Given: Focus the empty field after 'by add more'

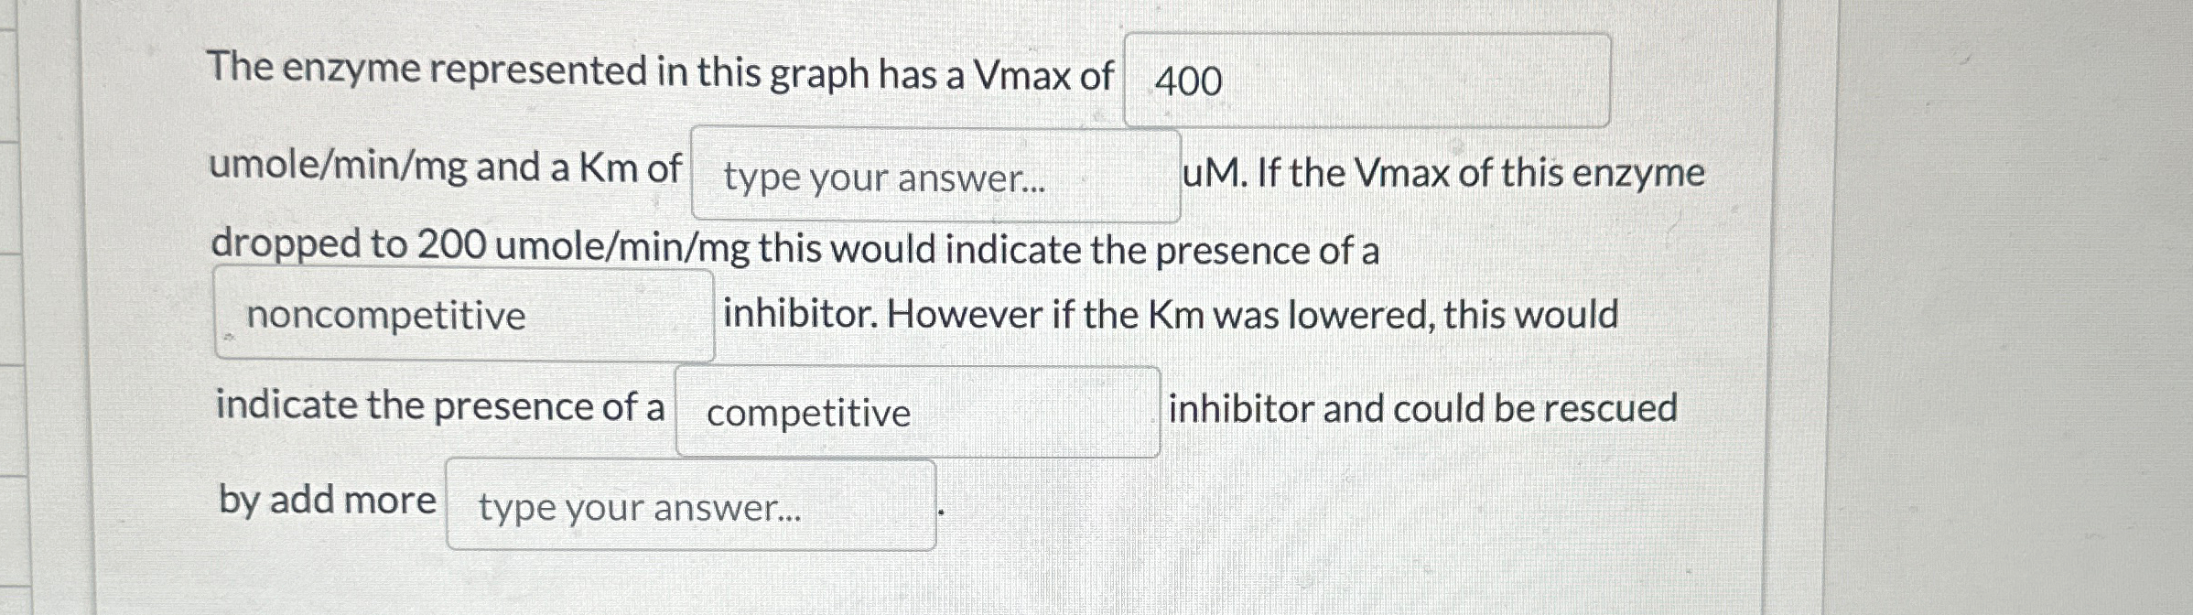Looking at the screenshot, I should (x=691, y=505).
